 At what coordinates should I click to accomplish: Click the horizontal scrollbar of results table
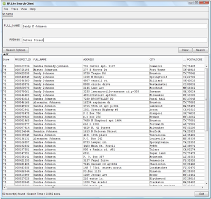point(53,187)
